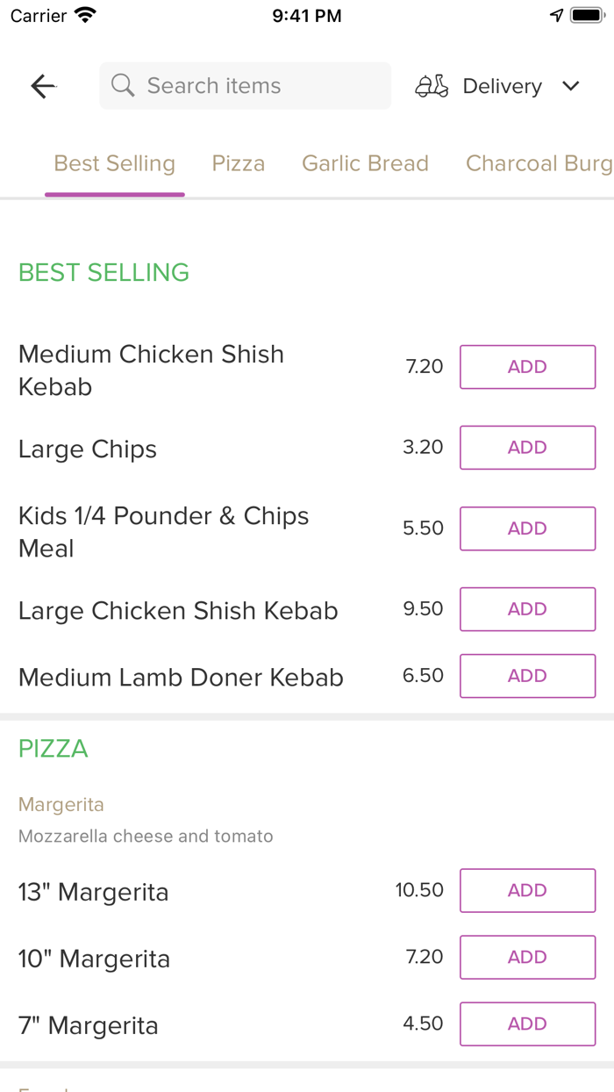
Task: Add the 10" Margerita pizza
Action: [x=527, y=957]
